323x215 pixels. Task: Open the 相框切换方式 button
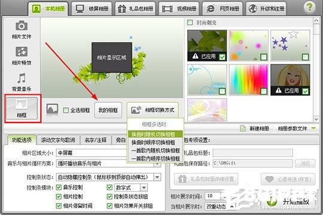153,110
